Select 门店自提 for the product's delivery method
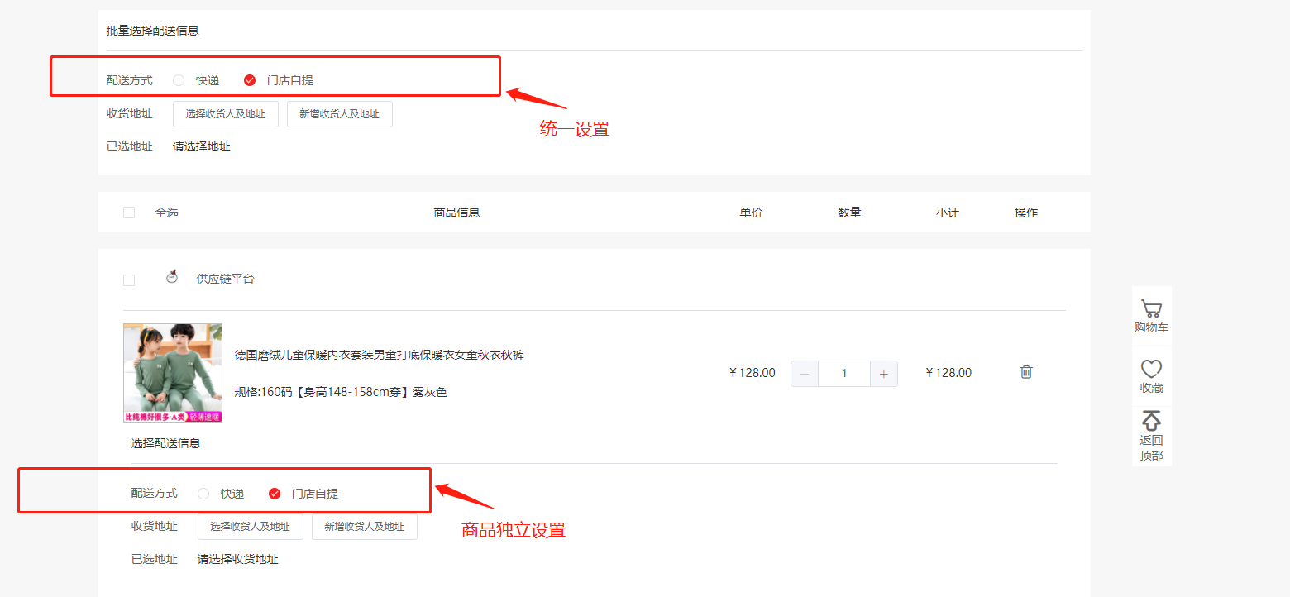The width and height of the screenshot is (1290, 597). click(x=275, y=494)
